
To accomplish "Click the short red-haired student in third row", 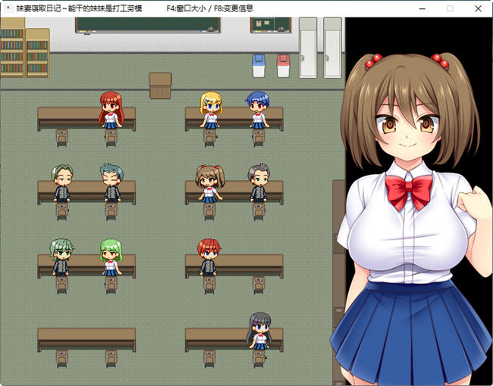I will coord(209,256).
